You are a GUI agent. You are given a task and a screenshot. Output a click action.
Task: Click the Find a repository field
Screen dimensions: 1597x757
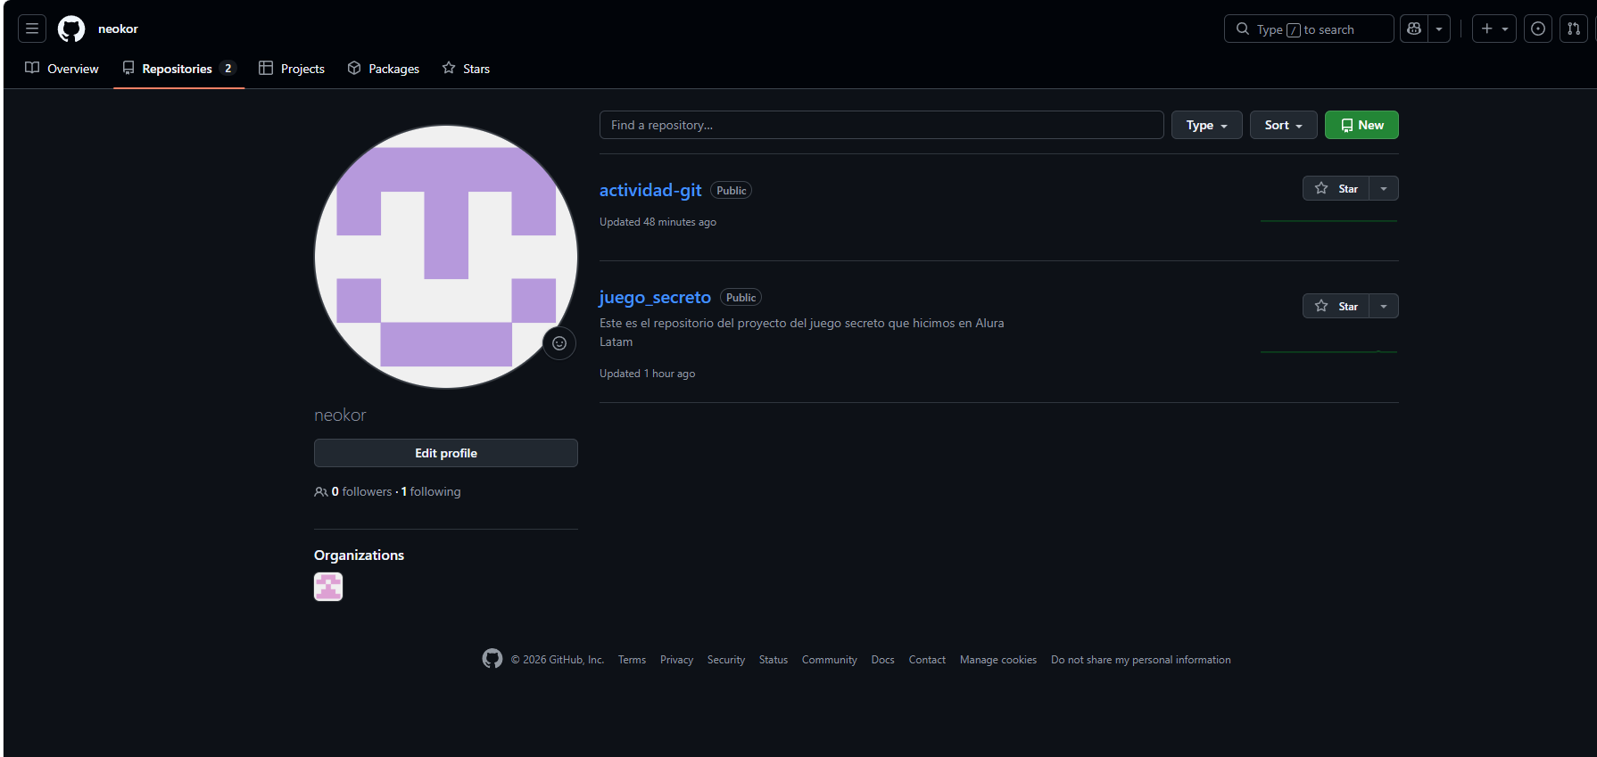[x=881, y=125]
